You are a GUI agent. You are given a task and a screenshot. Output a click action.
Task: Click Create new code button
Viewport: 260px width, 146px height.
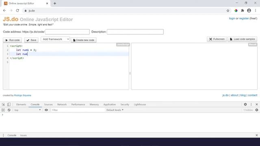pyautogui.click(x=84, y=40)
